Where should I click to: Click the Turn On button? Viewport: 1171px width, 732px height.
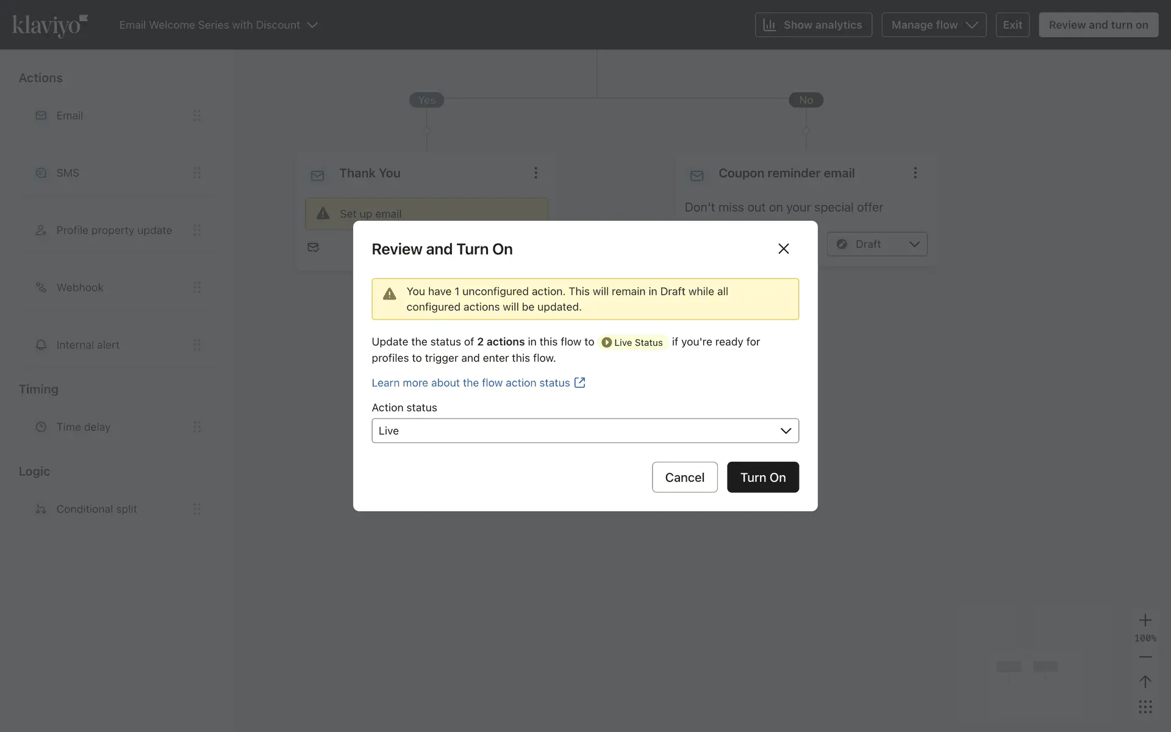pos(762,477)
